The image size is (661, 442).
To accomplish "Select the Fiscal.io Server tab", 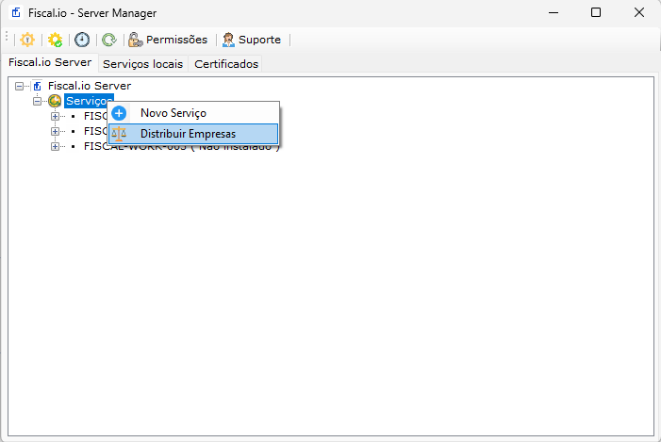I will coord(50,62).
